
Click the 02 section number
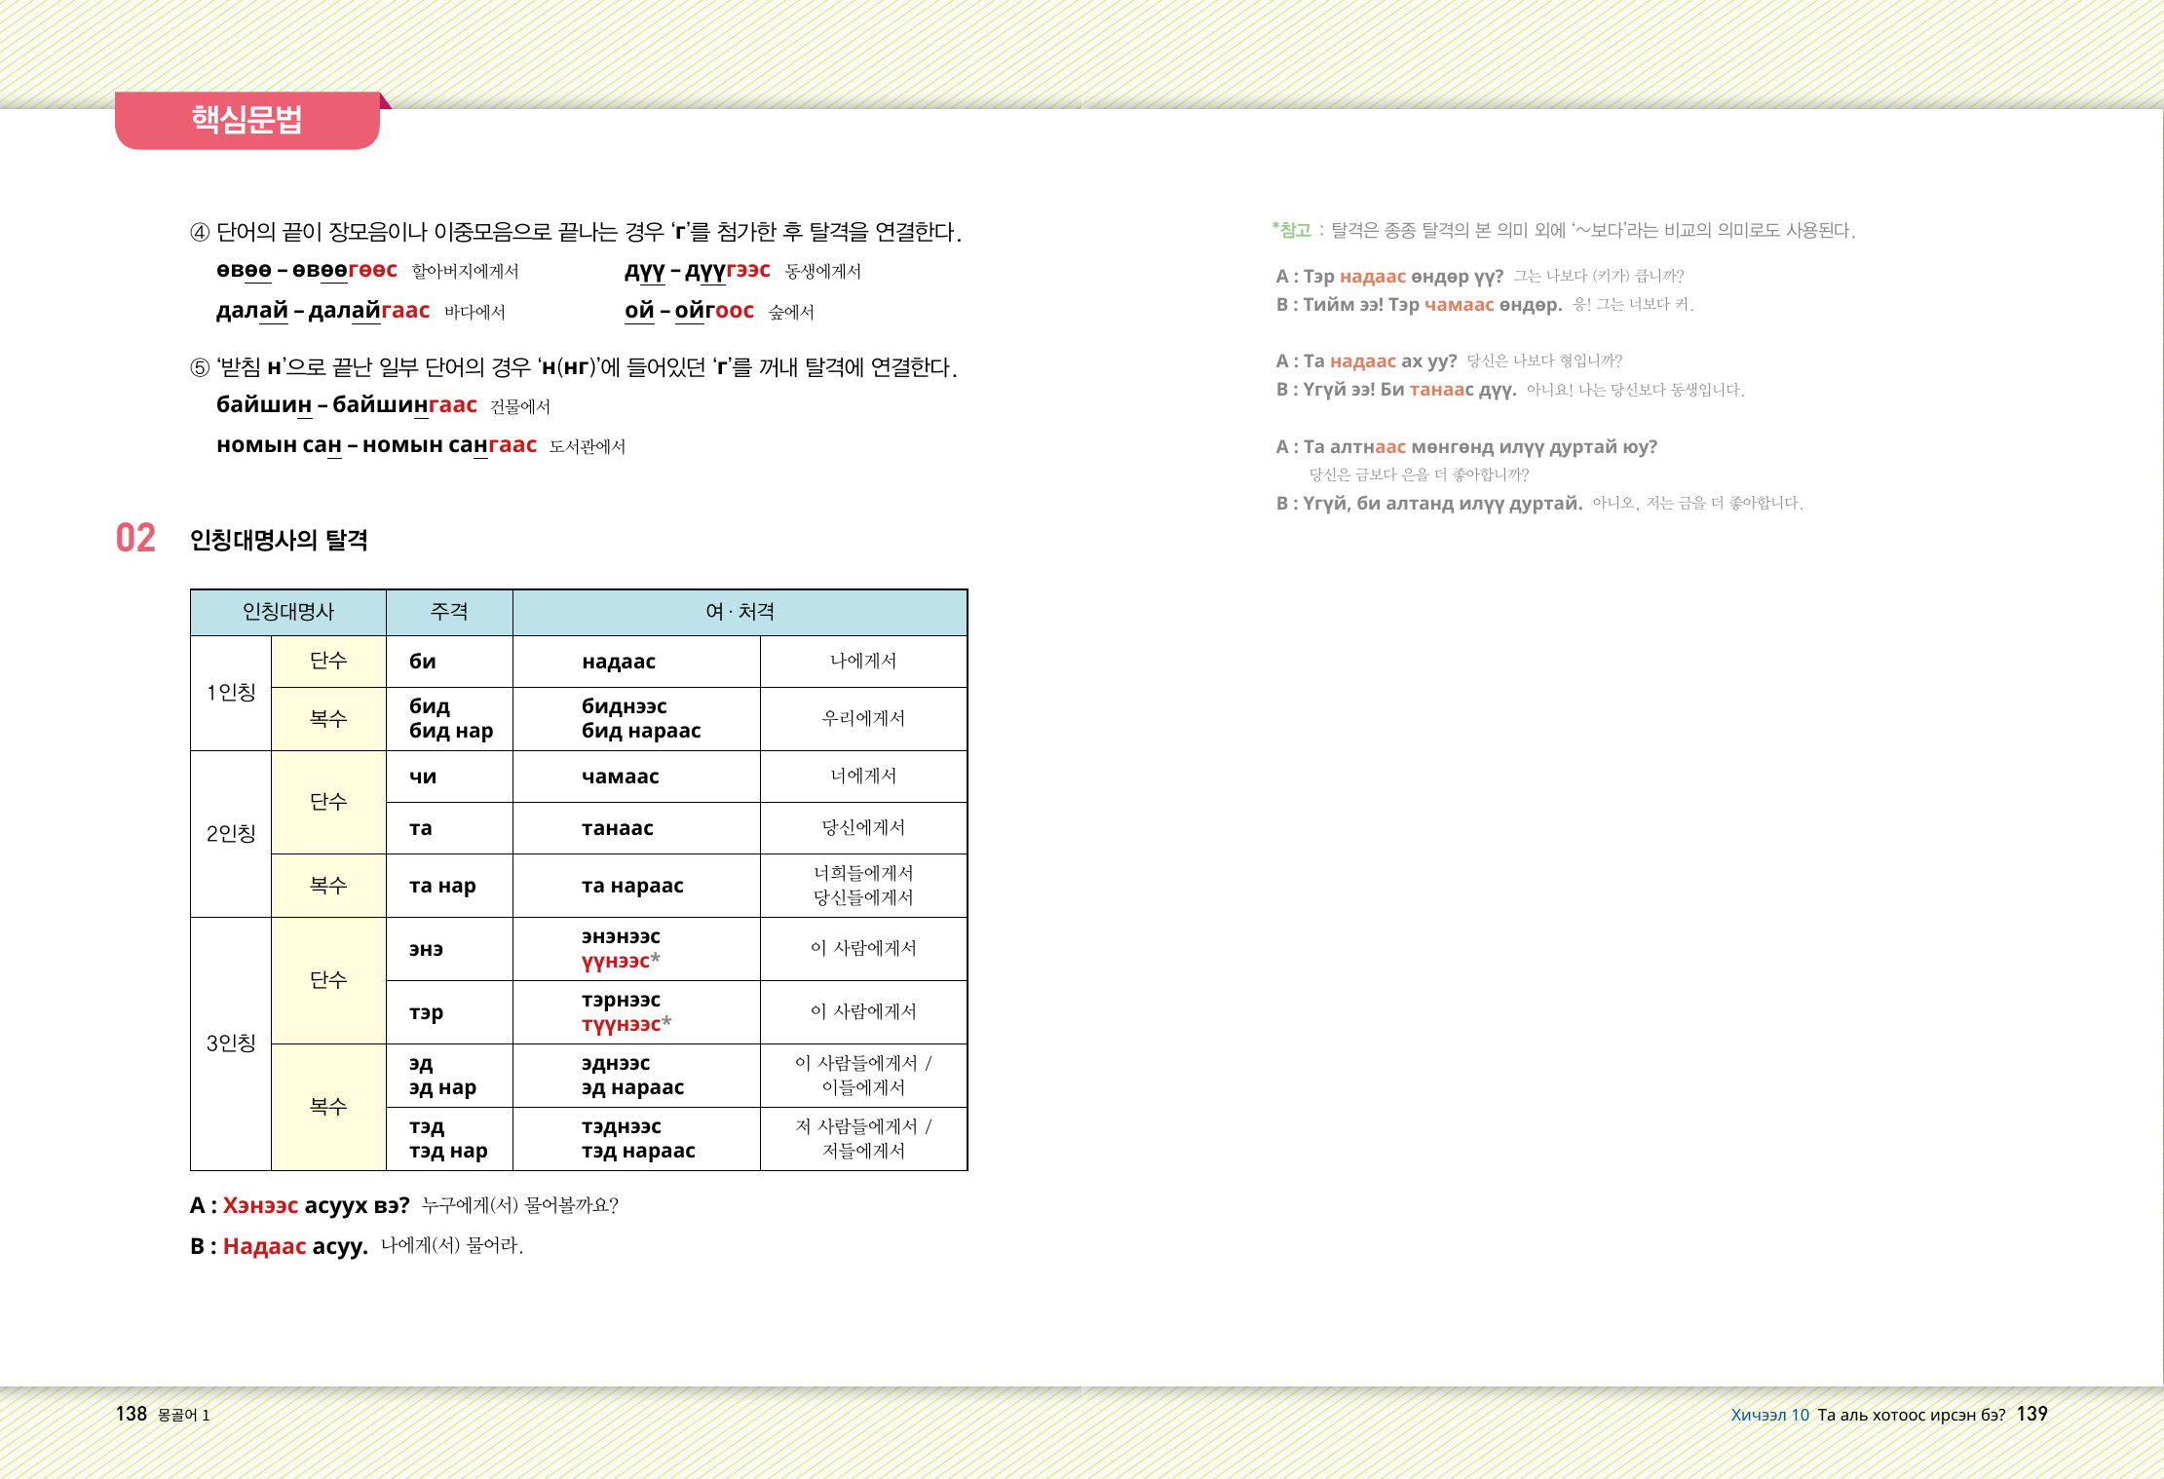tap(135, 539)
